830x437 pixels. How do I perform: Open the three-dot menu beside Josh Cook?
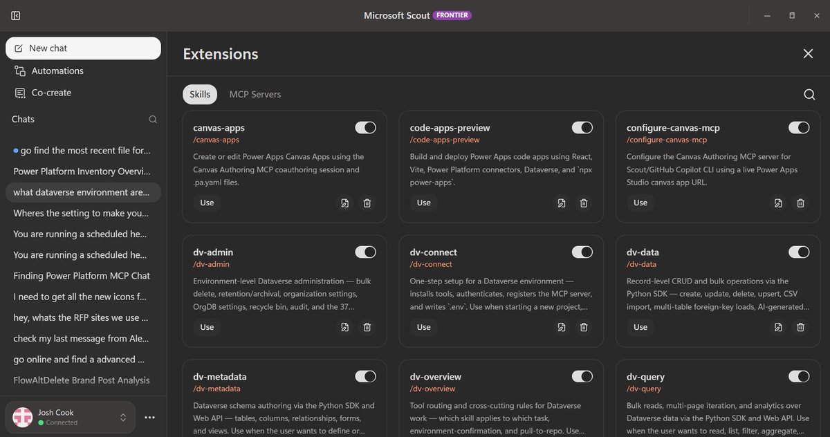click(x=149, y=418)
